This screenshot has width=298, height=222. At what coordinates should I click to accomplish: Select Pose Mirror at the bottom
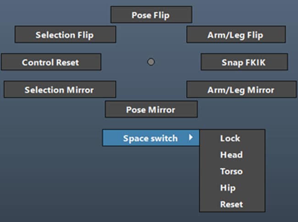click(x=151, y=110)
